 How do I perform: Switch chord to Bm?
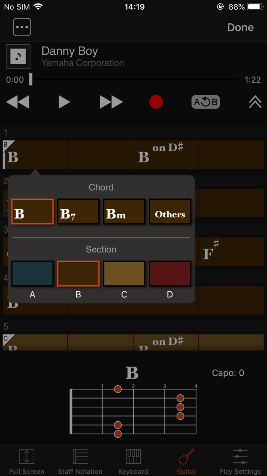point(124,211)
